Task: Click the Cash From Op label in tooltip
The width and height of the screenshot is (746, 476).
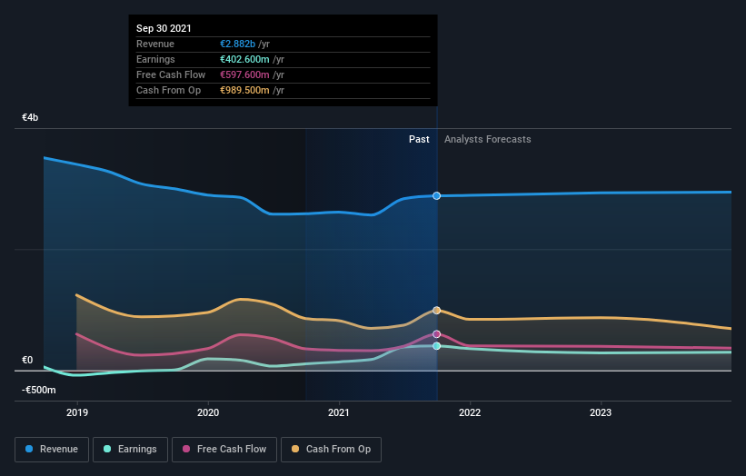Action: [x=168, y=90]
